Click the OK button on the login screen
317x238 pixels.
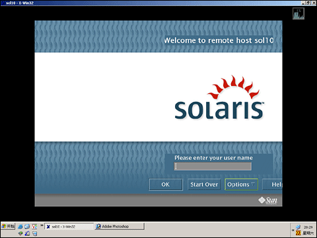[166, 184]
